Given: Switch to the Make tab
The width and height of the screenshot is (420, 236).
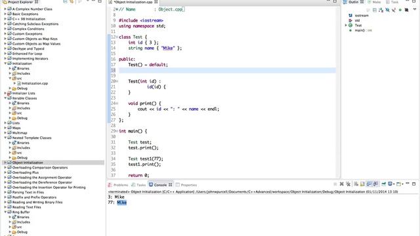Looking at the screenshot, I should [374, 2].
